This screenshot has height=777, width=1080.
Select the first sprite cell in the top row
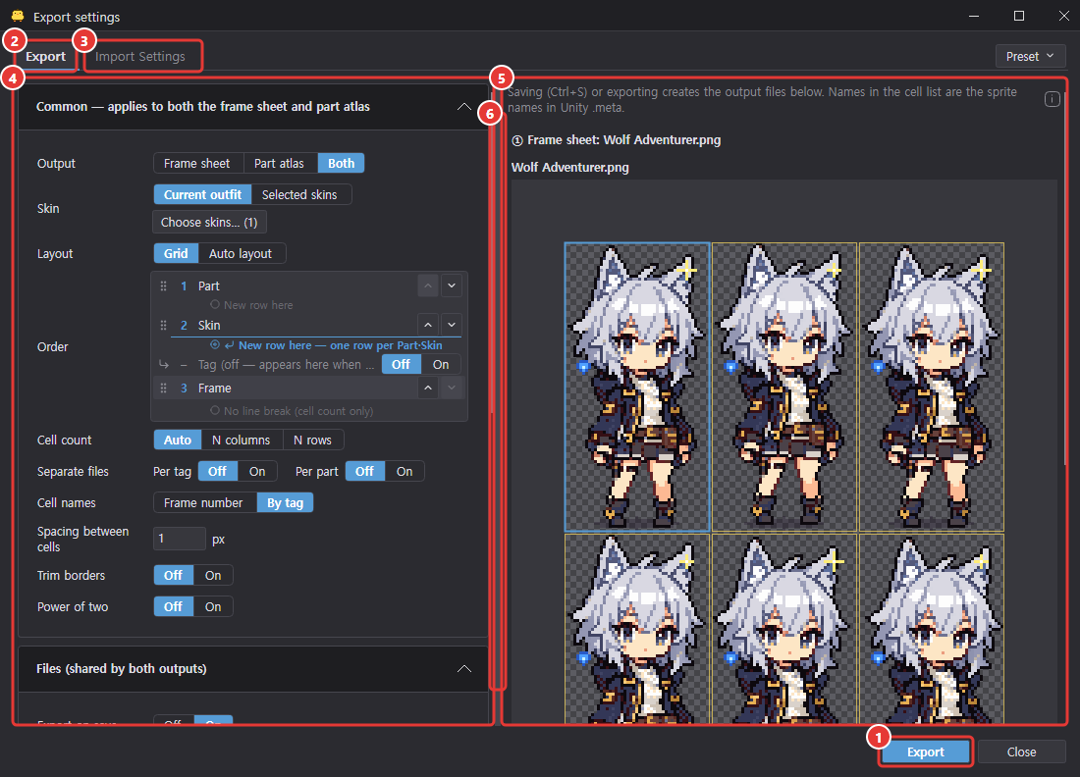click(x=637, y=387)
